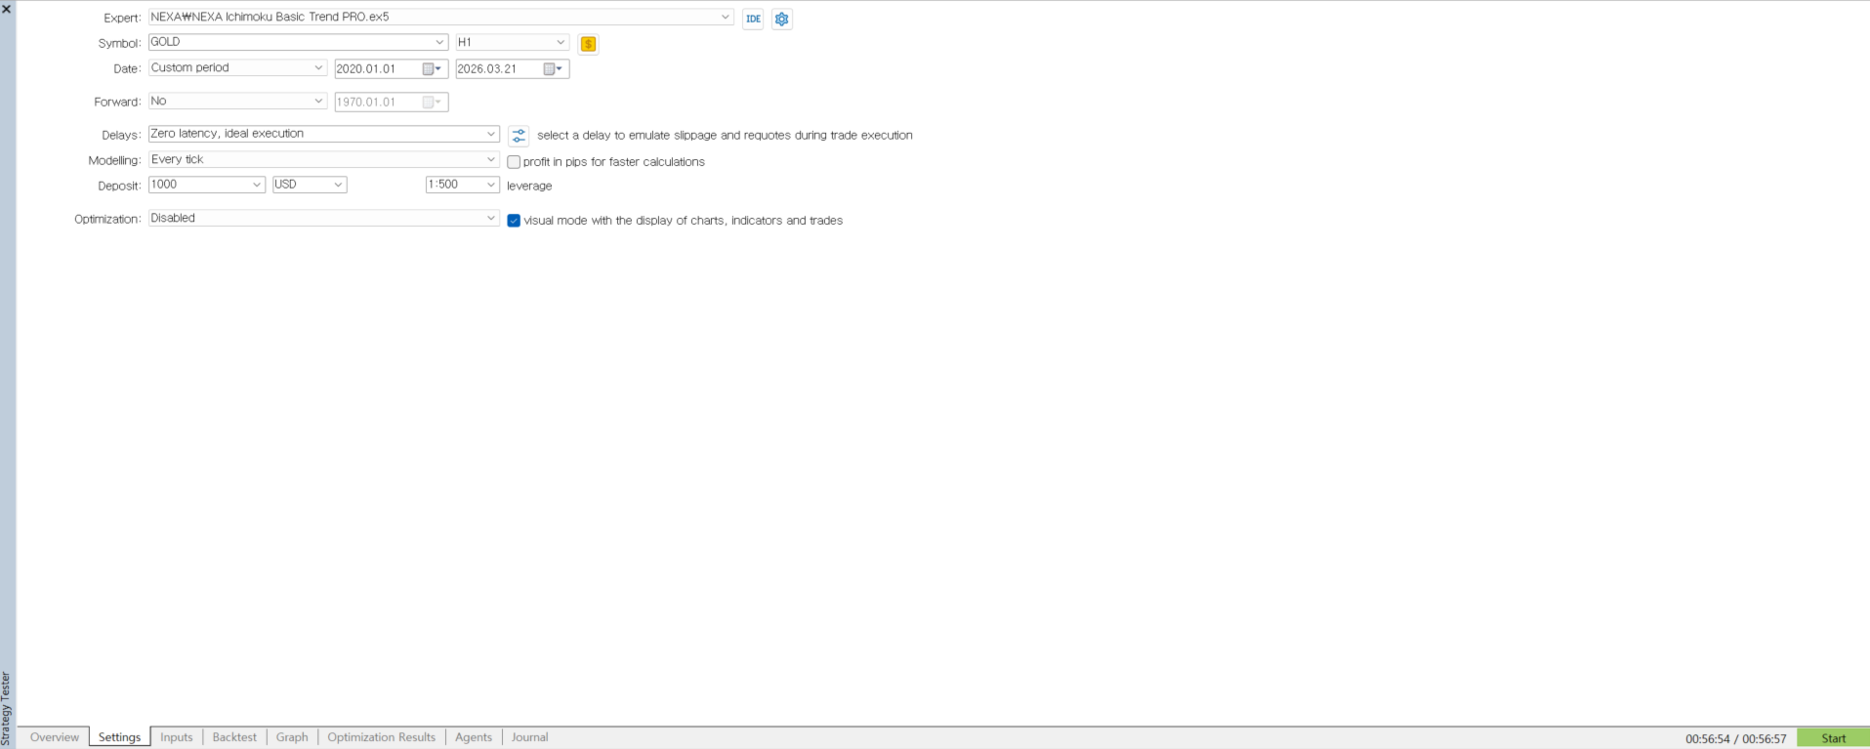Screen dimensions: 1870x749
Task: Open symbol specification dollar icon
Action: coord(588,44)
